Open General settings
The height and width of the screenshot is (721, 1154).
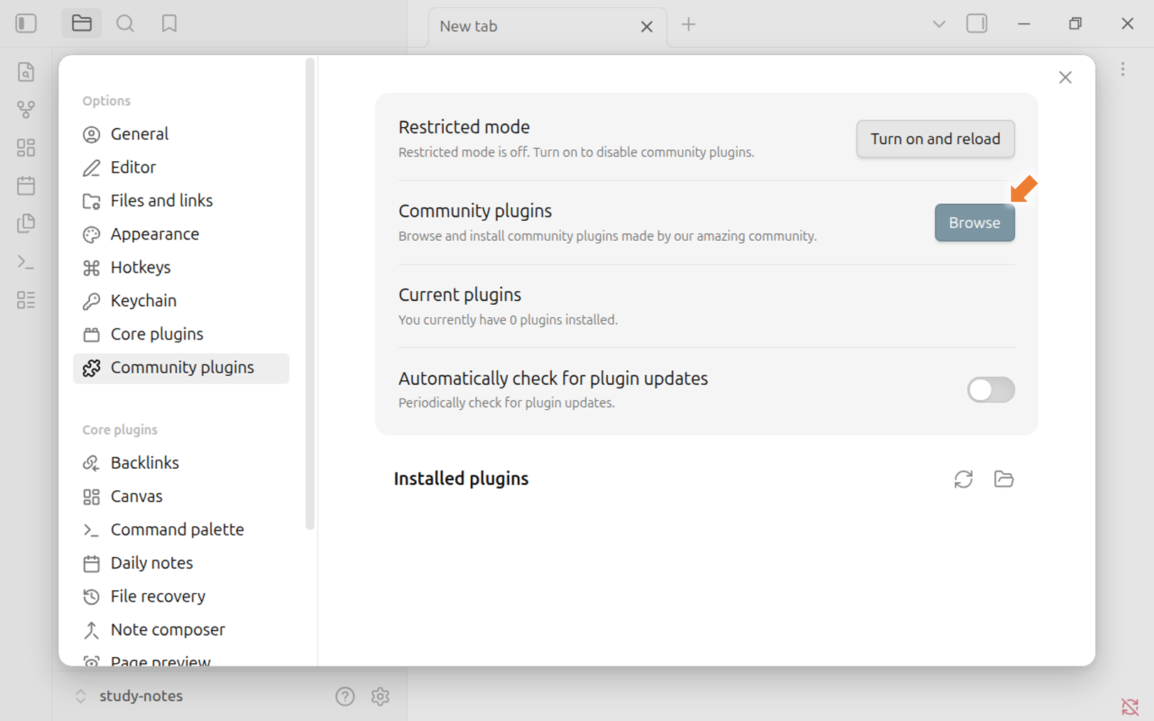click(x=181, y=134)
